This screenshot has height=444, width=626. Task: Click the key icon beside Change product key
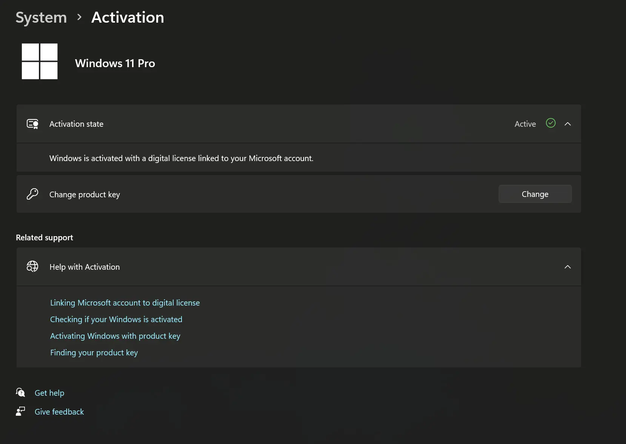click(32, 194)
